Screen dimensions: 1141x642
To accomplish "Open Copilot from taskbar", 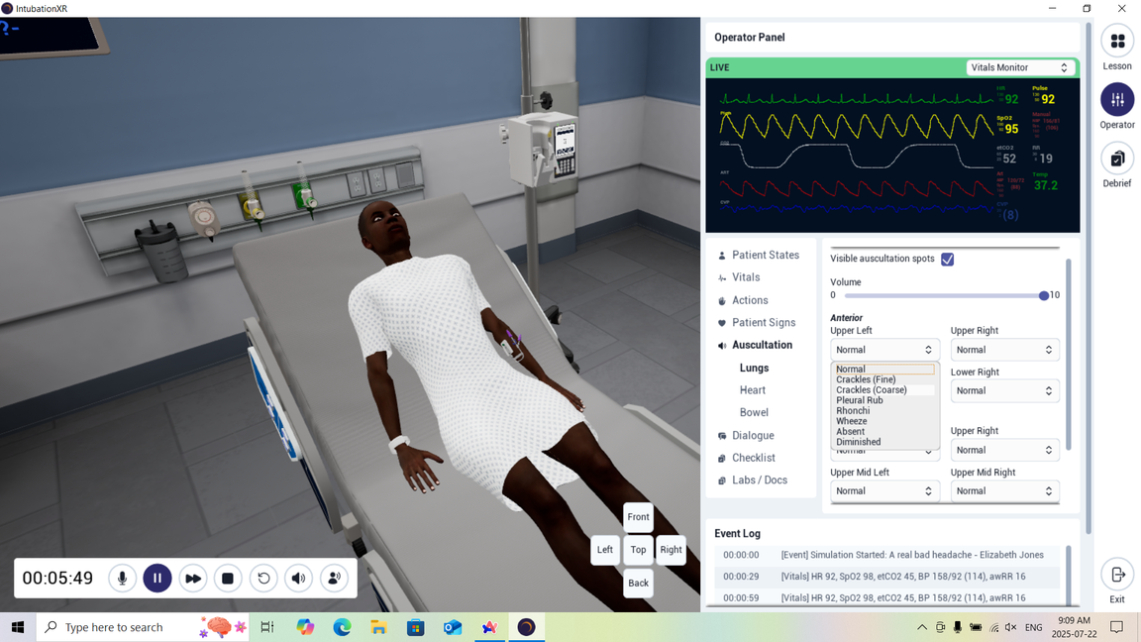I will tap(305, 627).
